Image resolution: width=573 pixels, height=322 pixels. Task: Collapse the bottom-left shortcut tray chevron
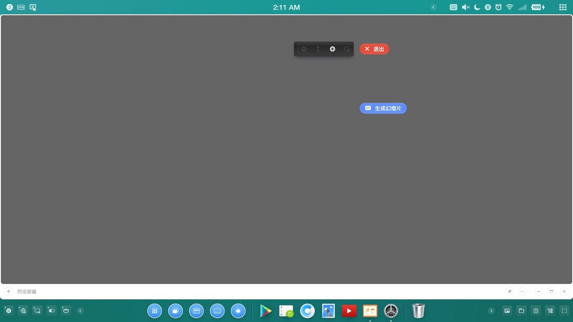tap(80, 311)
